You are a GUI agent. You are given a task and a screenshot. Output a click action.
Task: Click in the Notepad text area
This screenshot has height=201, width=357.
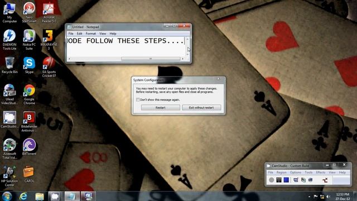[126, 47]
